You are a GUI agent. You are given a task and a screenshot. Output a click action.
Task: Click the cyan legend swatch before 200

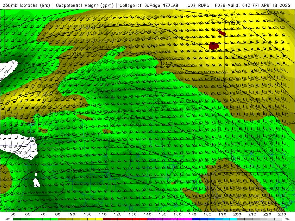point(233,219)
